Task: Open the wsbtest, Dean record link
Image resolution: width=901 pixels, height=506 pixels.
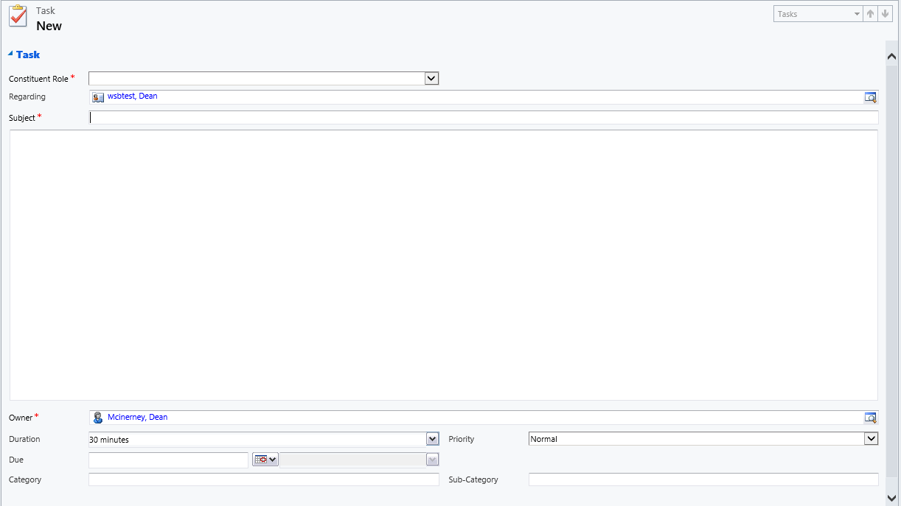Action: click(x=132, y=96)
